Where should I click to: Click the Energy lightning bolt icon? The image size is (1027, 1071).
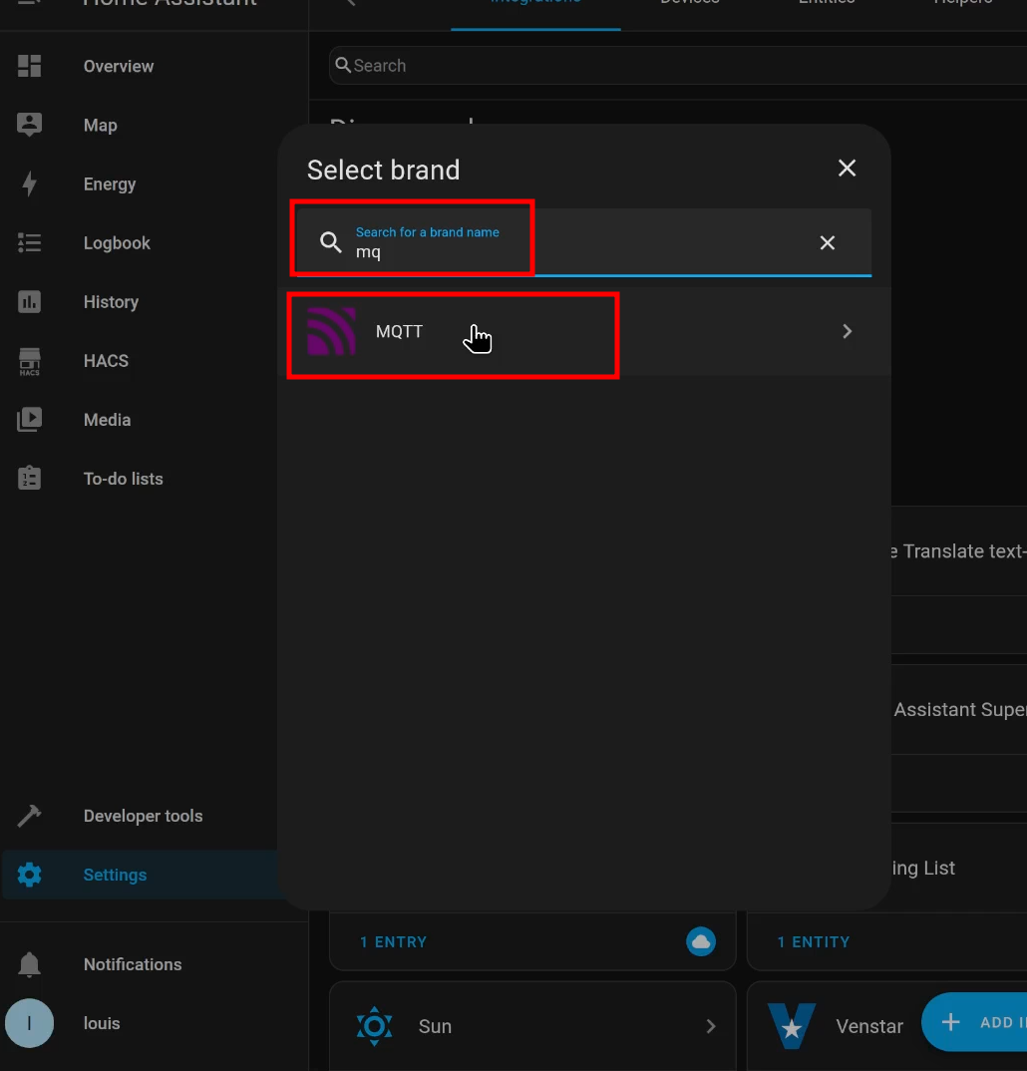tap(29, 183)
